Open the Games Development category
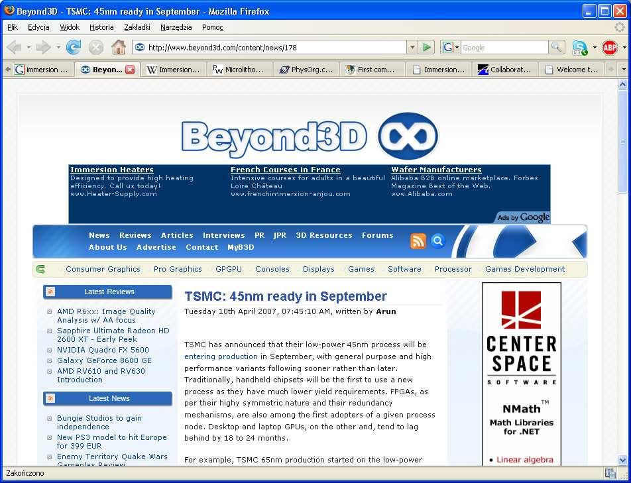The width and height of the screenshot is (631, 483). (x=525, y=269)
